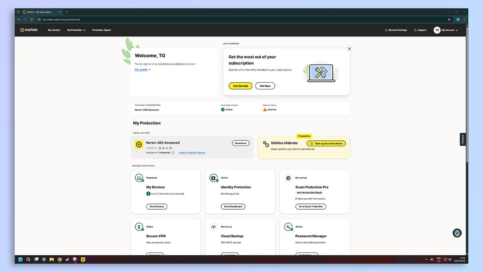Click the browser address bar URL
Image resolution: width=483 pixels, height=272 pixels.
tap(61, 20)
